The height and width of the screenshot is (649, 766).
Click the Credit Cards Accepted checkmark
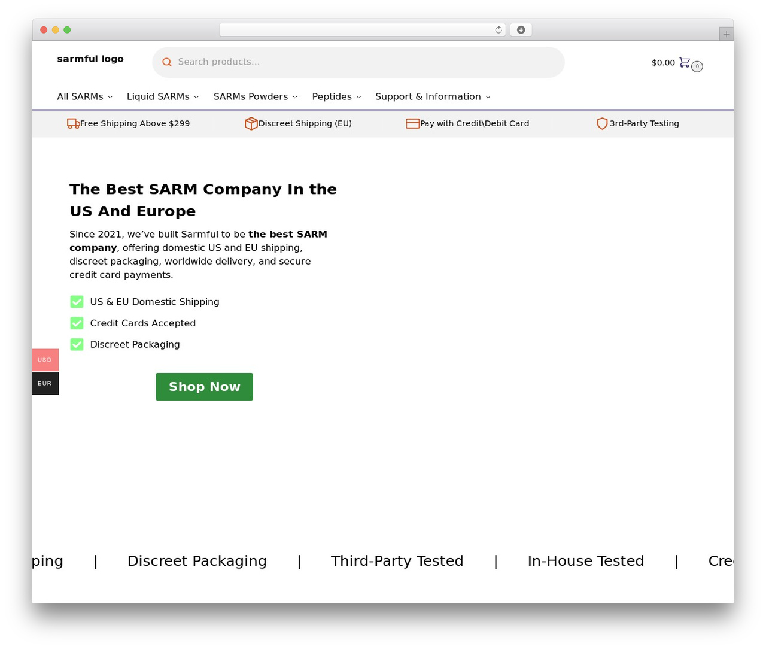pos(77,323)
